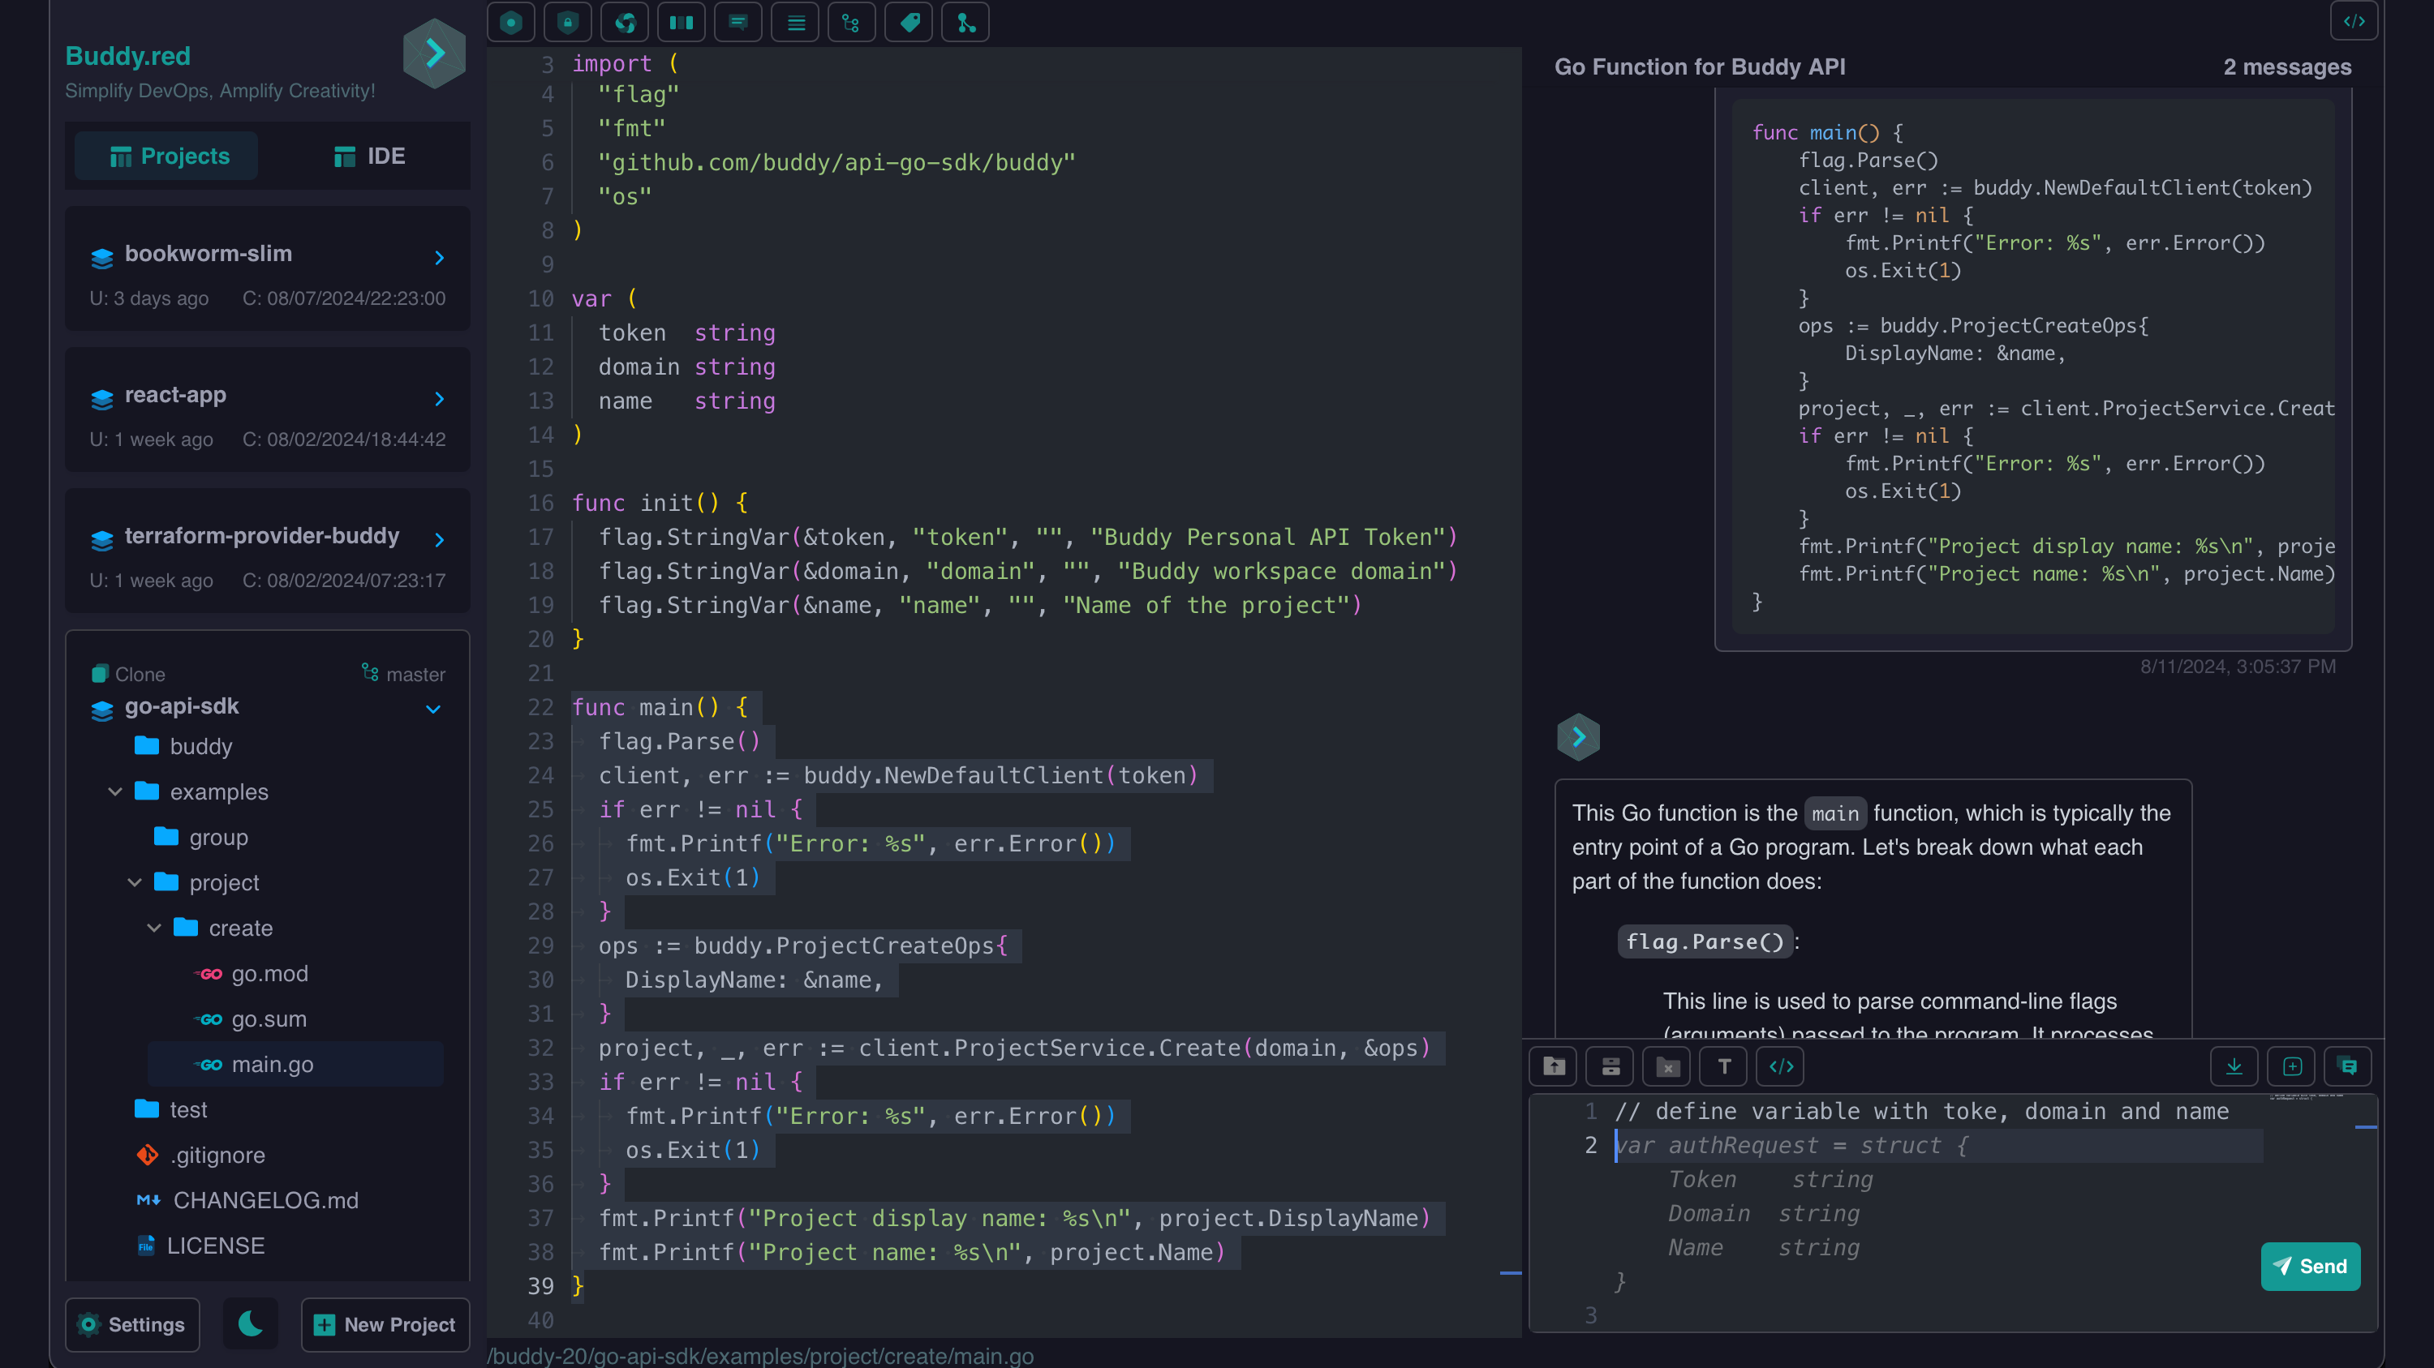Collapse the examples folder in file tree

(x=115, y=791)
